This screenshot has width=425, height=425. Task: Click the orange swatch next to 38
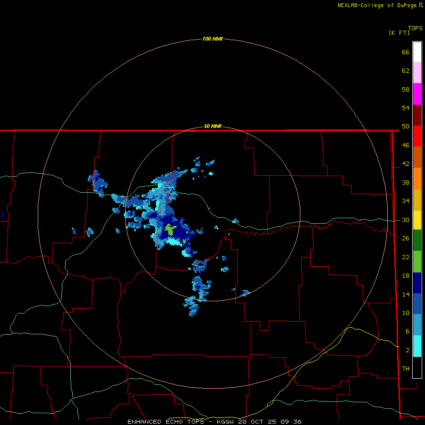tap(417, 178)
